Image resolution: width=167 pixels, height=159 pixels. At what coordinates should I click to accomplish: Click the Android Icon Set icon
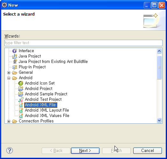tap(21, 83)
